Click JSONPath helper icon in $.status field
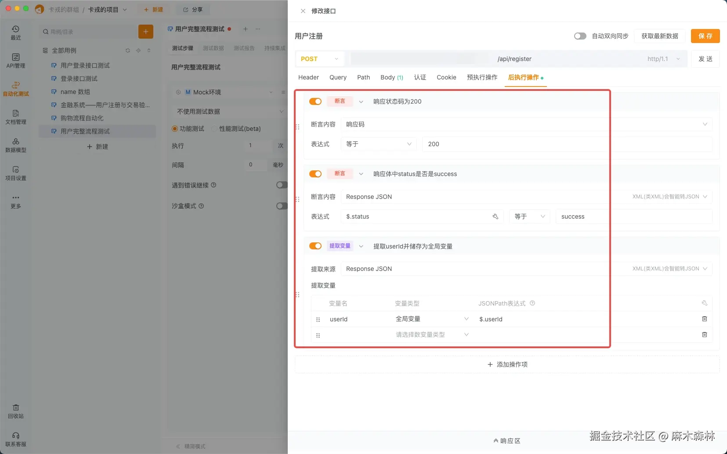 (x=496, y=216)
